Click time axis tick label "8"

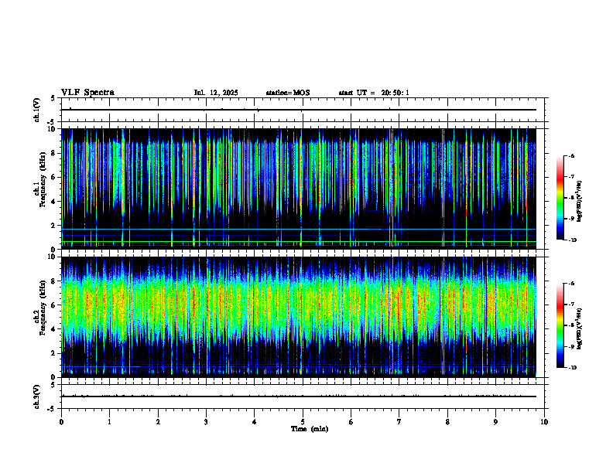(447, 422)
